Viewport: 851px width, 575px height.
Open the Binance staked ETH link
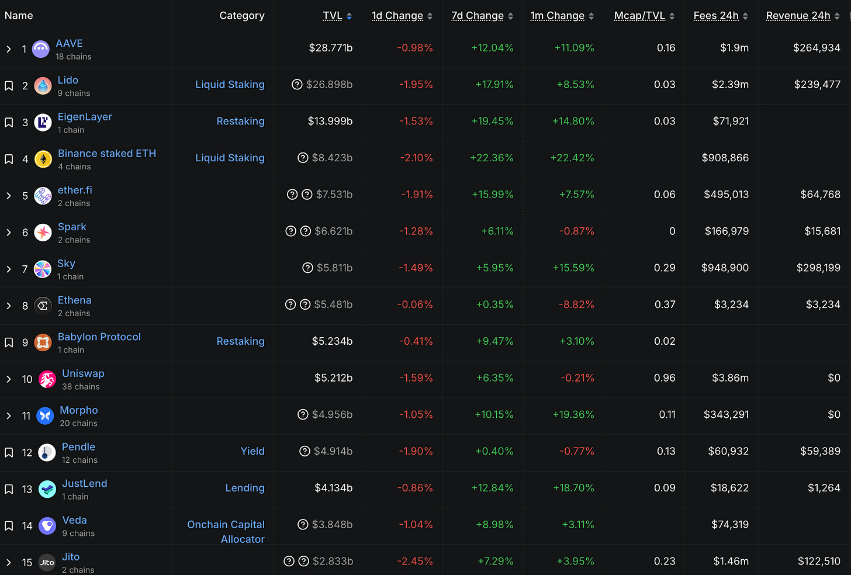(x=107, y=153)
